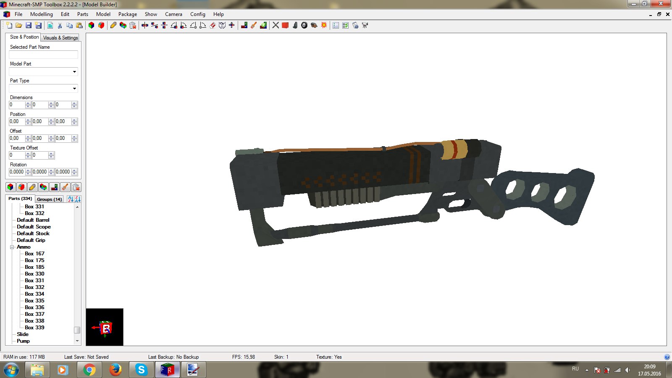This screenshot has height=378, width=672.
Task: Open the Model Part dropdown
Action: click(x=74, y=72)
